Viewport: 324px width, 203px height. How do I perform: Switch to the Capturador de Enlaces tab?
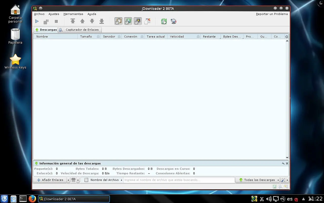[x=80, y=30]
